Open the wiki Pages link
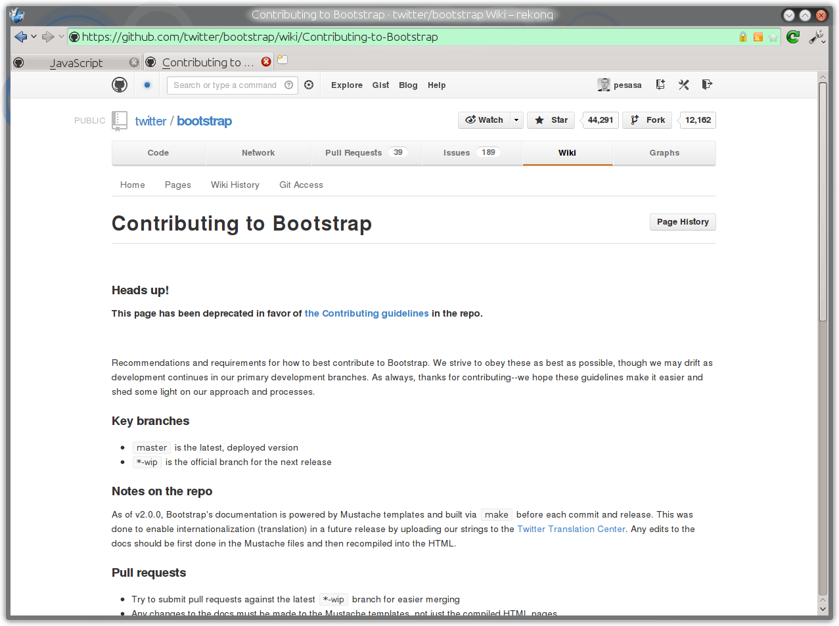Image resolution: width=839 pixels, height=626 pixels. coord(178,185)
